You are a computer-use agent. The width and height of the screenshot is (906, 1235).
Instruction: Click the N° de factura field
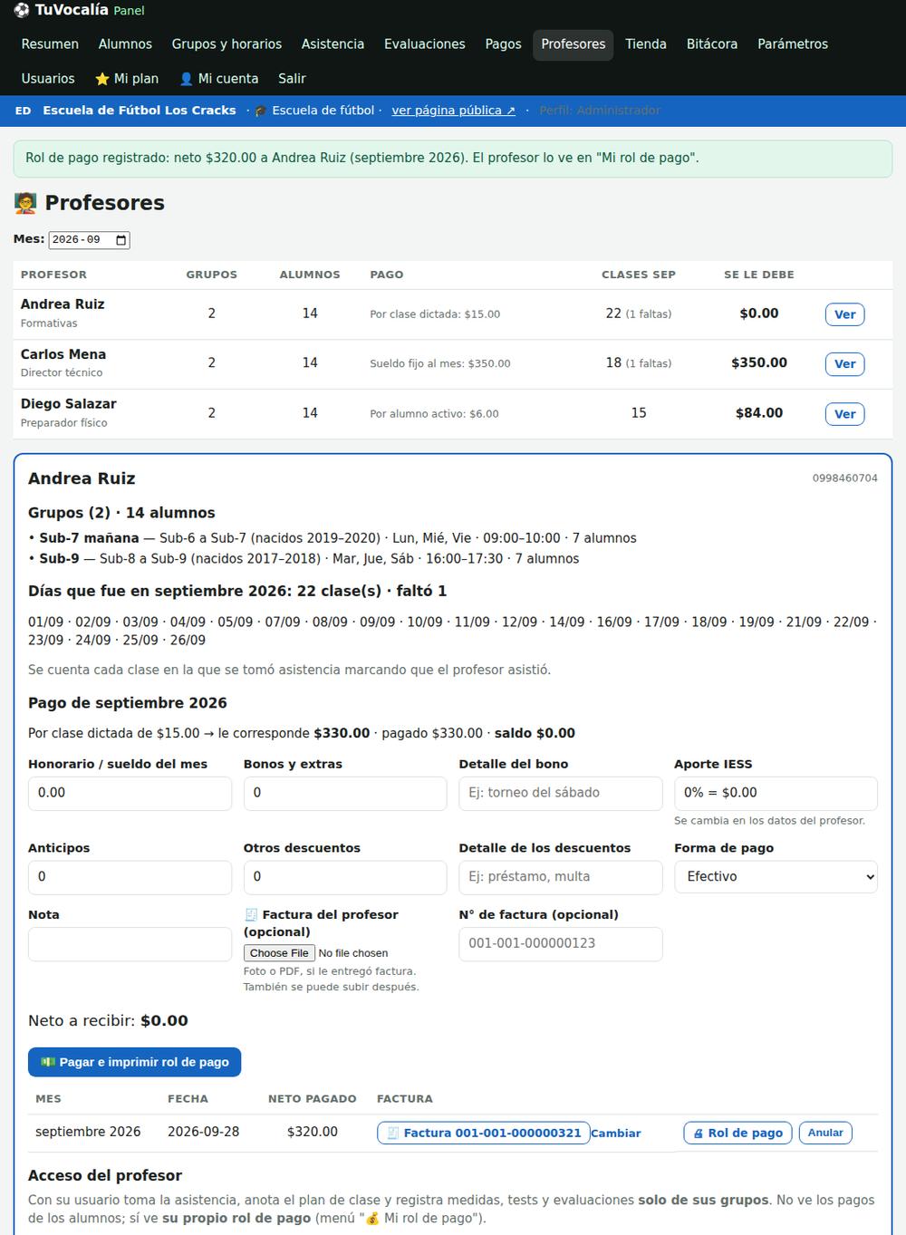pyautogui.click(x=561, y=944)
